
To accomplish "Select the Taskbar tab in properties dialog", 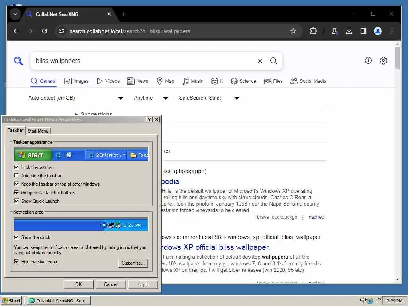I will 15,130.
